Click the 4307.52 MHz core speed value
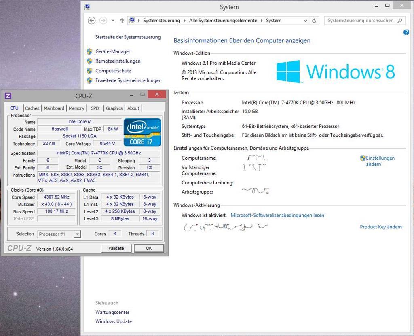The width and height of the screenshot is (414, 336). click(57, 197)
